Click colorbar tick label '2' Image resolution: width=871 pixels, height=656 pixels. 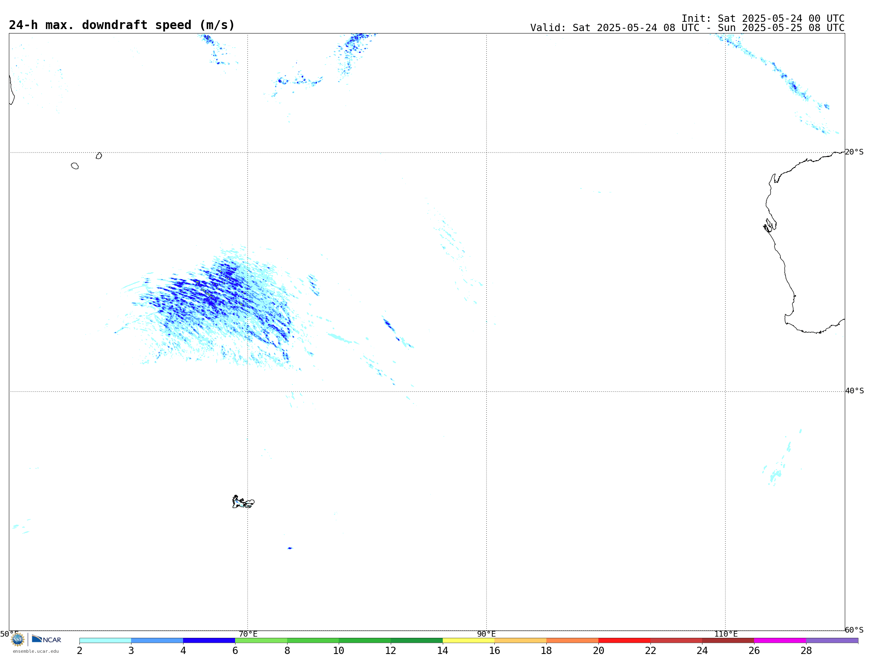tap(79, 651)
